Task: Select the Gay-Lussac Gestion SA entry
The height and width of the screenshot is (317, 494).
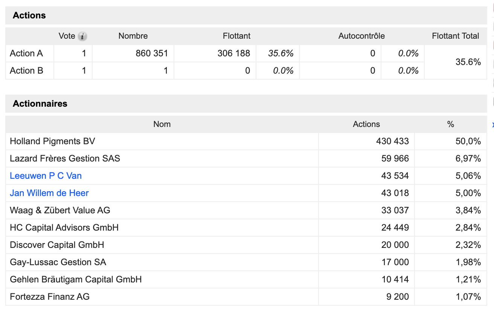Action: (58, 262)
